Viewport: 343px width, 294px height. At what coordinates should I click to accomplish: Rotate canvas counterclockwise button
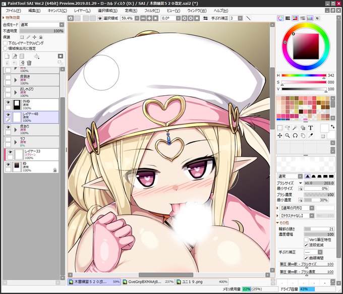coord(185,18)
